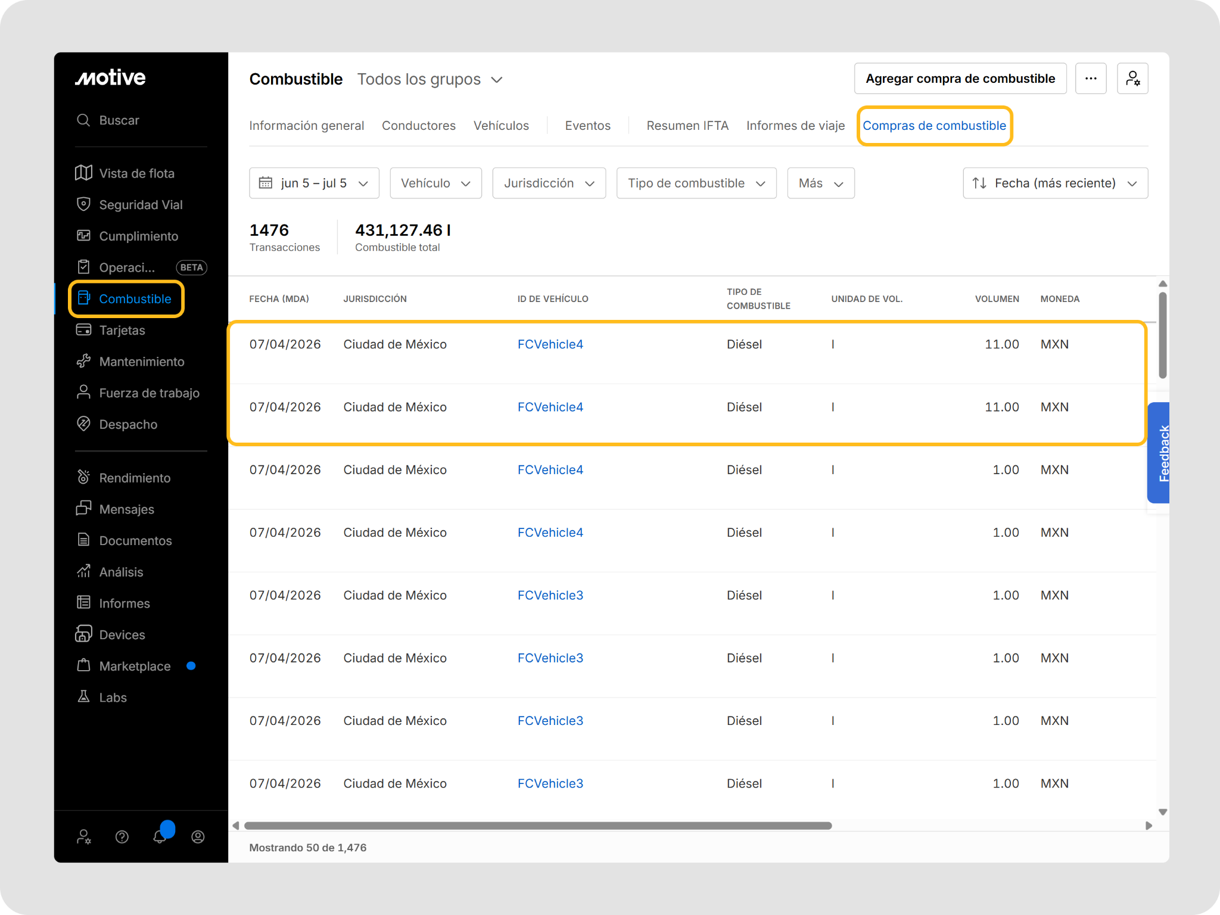Image resolution: width=1220 pixels, height=915 pixels.
Task: Switch to Eventos tab
Action: [x=587, y=126]
